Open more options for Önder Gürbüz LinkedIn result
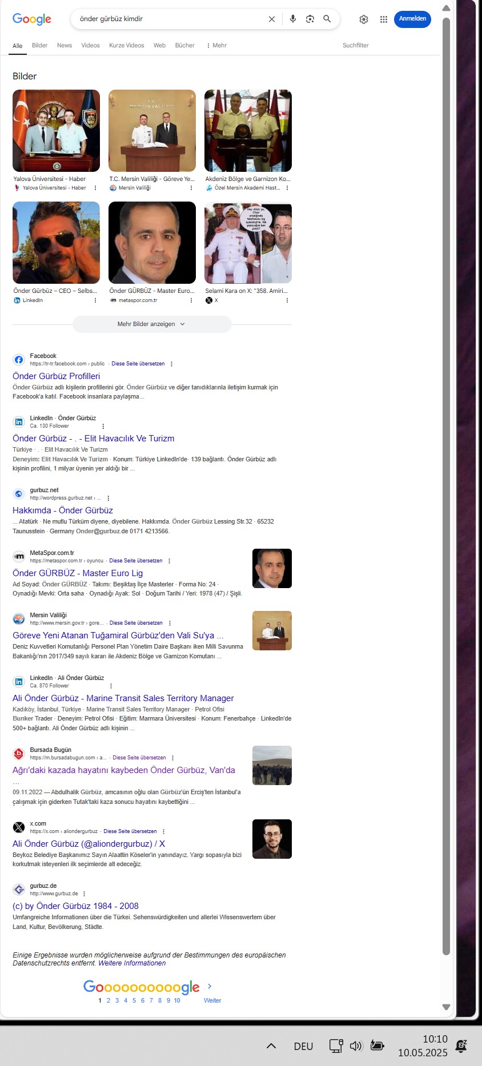The image size is (482, 1066). coord(103,426)
